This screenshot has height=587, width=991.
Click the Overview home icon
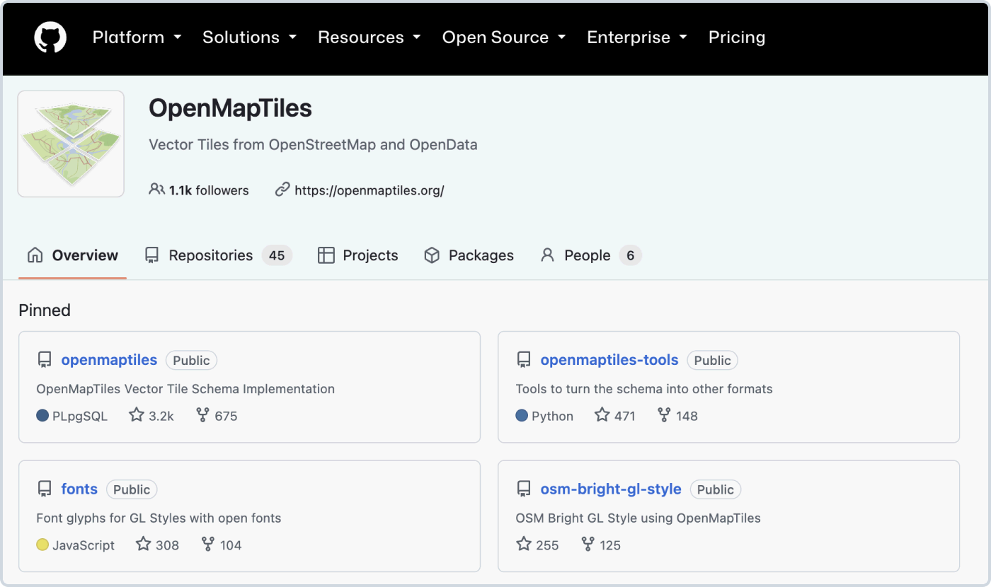(35, 255)
